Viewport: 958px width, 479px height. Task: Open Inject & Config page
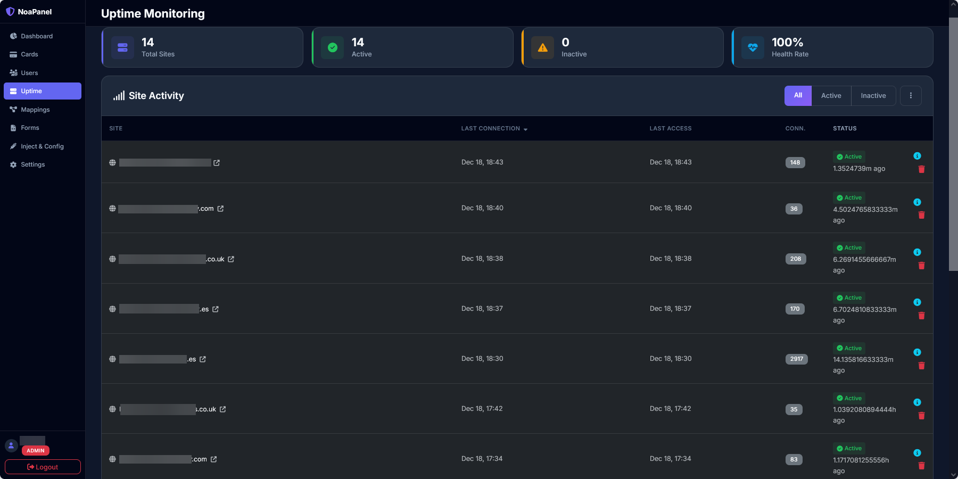point(42,146)
